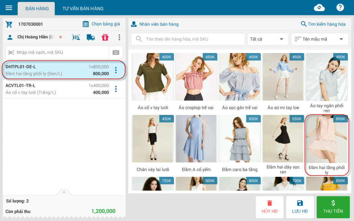Open options for ACVTL01-TR-L line item
This screenshot has height=221, width=354.
116,89
